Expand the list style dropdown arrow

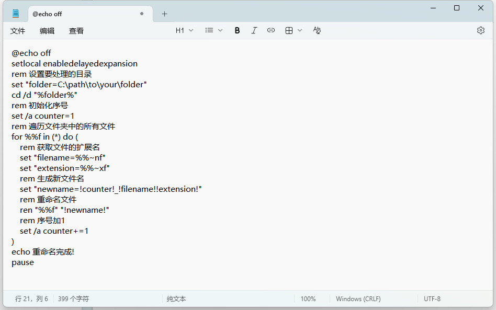tap(220, 30)
